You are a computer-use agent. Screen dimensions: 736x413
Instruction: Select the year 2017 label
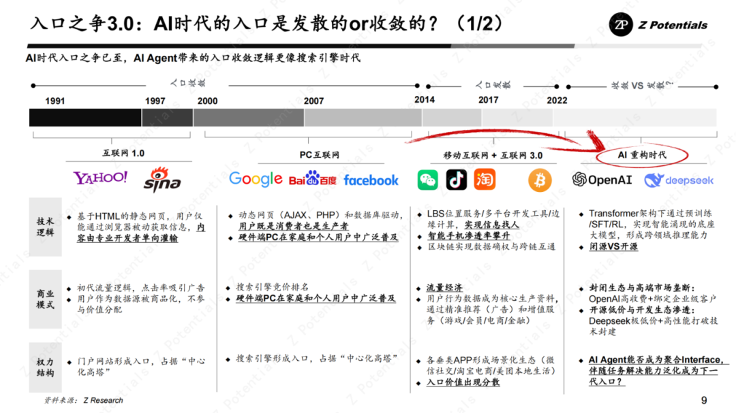(x=488, y=100)
